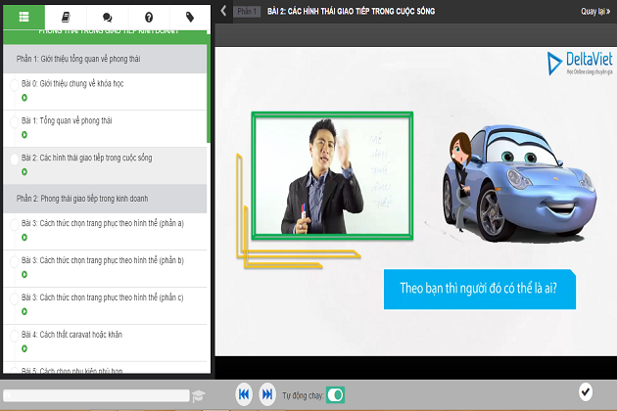Toggle completion circle for Bài 0
This screenshot has height=411, width=617.
click(14, 85)
